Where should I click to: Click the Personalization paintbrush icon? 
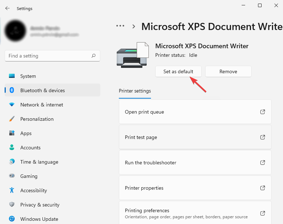click(x=12, y=119)
